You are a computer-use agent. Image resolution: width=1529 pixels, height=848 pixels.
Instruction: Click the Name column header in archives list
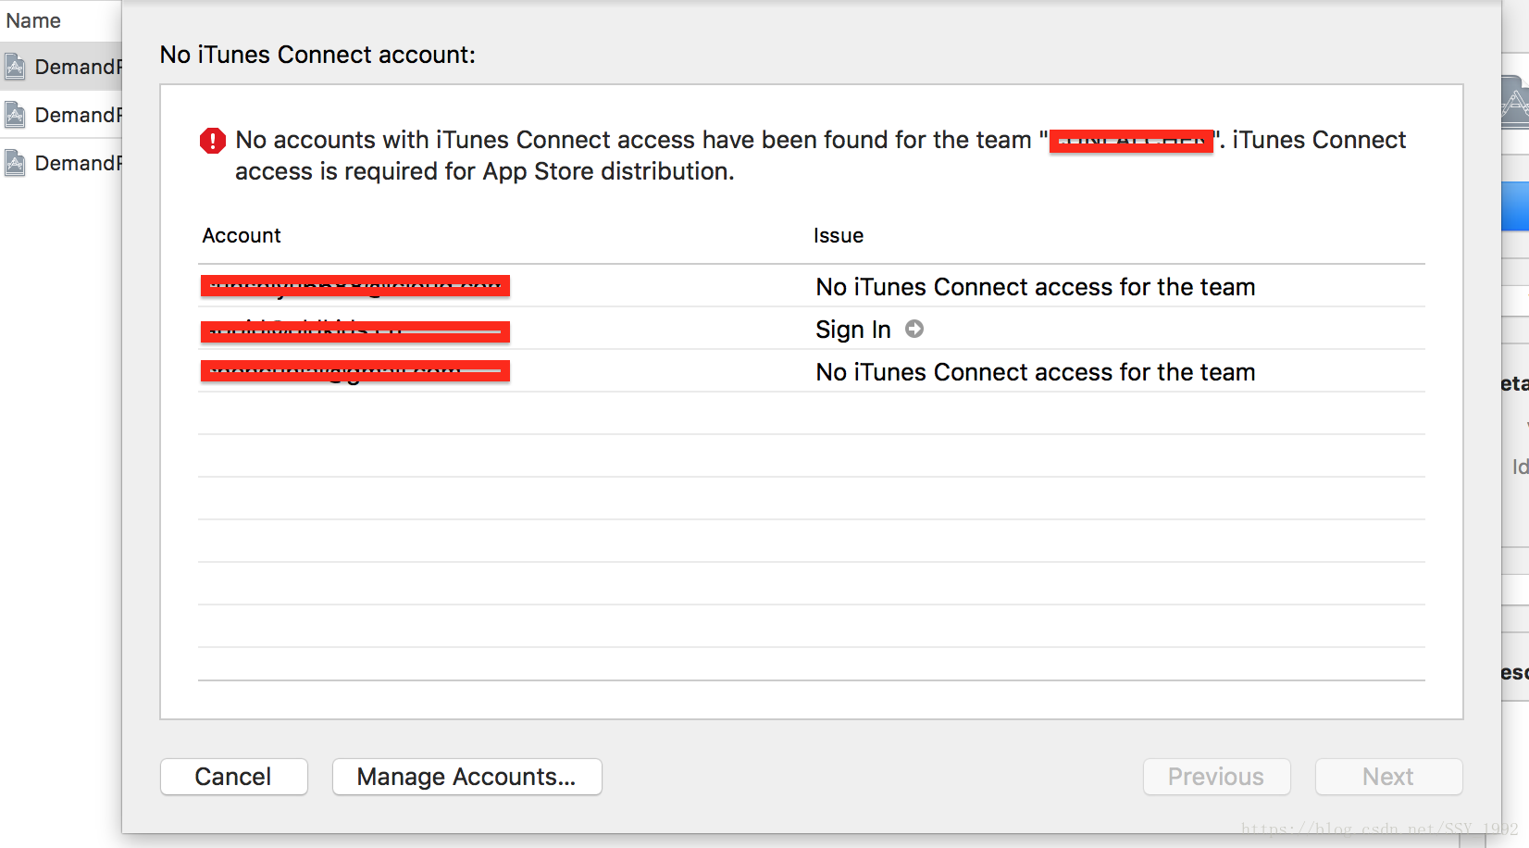click(x=33, y=20)
